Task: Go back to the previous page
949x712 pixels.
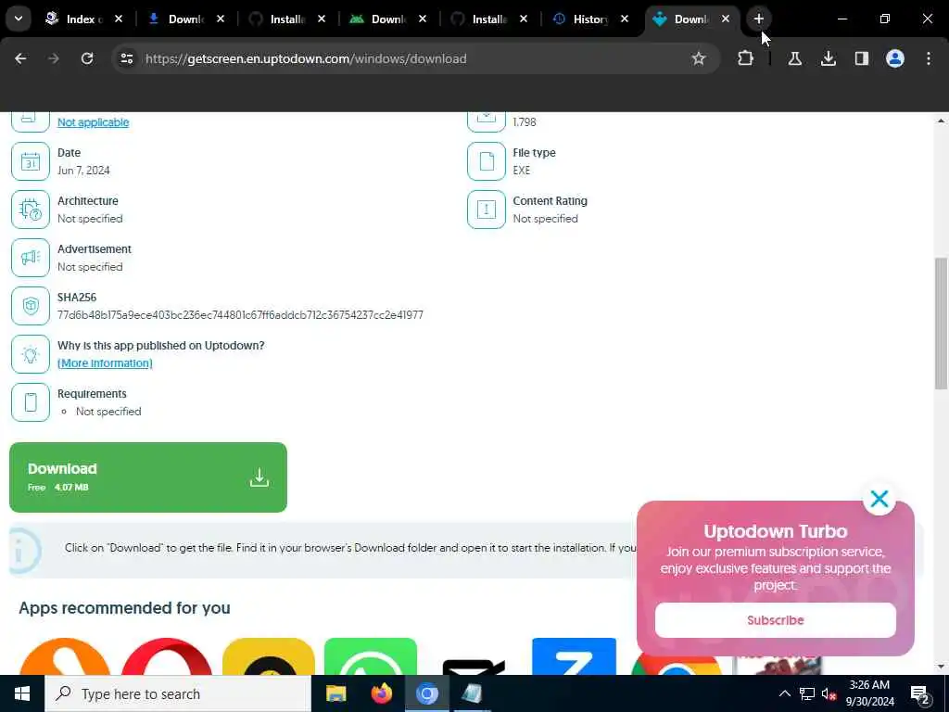Action: click(20, 58)
